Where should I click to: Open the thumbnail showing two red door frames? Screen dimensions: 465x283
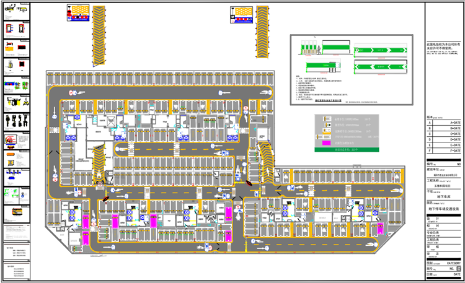pyautogui.click(x=17, y=30)
